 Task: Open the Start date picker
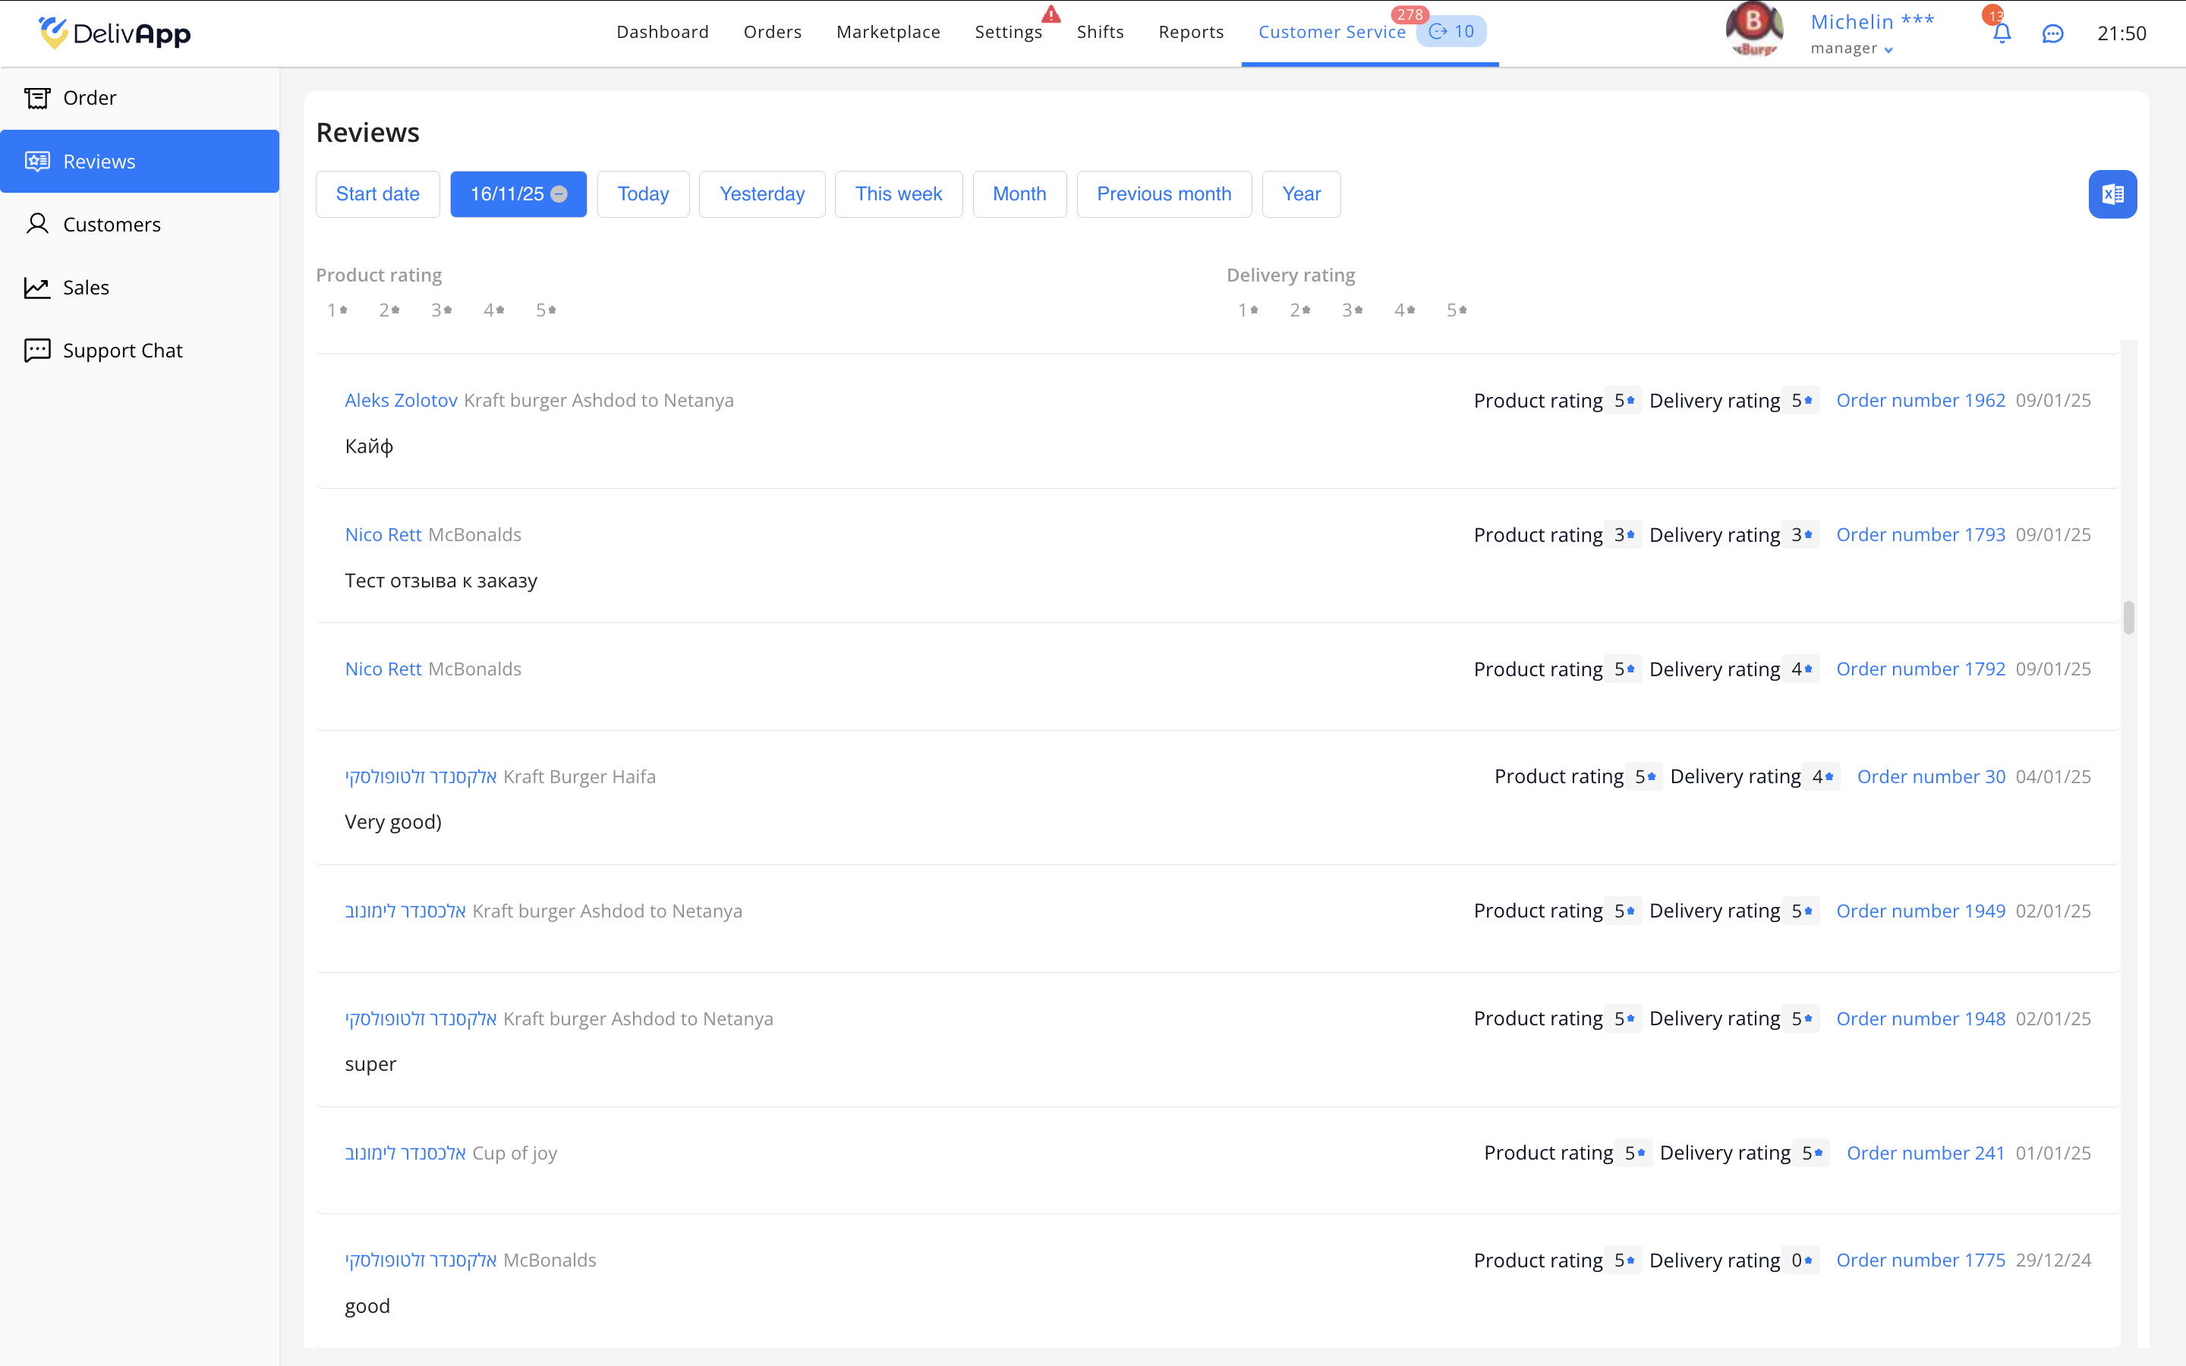377,194
